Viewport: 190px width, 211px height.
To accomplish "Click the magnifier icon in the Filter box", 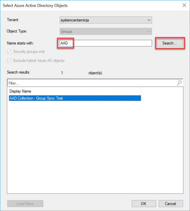I will coord(180,83).
